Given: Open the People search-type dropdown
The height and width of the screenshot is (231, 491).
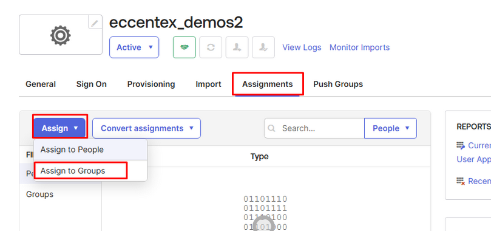Looking at the screenshot, I should pyautogui.click(x=390, y=128).
